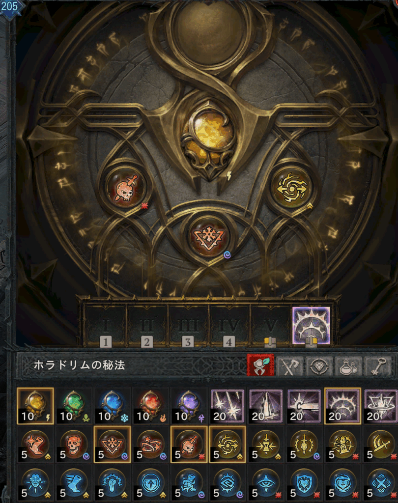This screenshot has height=503, width=398.
Task: Select the red fire orb
Action: 150,406
